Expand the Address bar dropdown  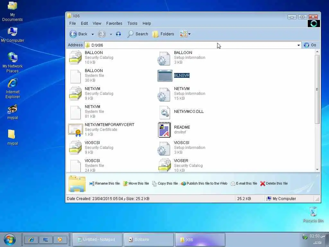coord(298,45)
